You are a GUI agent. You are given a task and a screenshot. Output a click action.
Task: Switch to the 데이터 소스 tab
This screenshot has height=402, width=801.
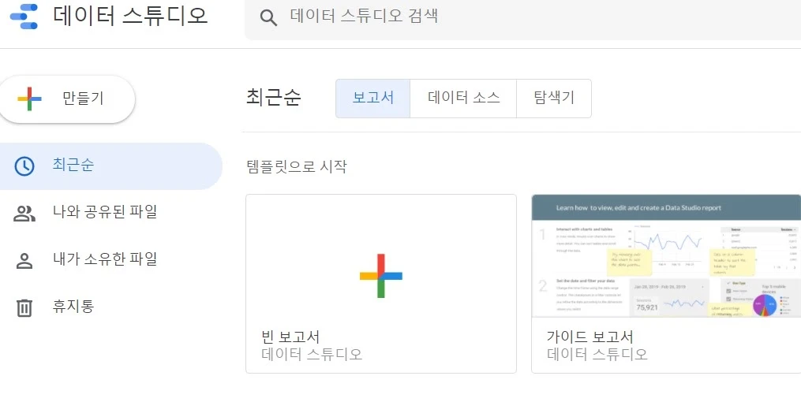(x=463, y=99)
